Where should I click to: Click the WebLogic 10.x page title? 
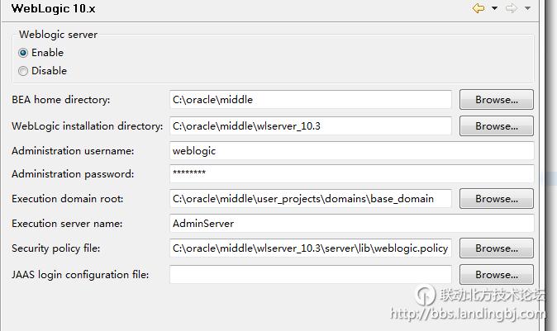tap(52, 9)
